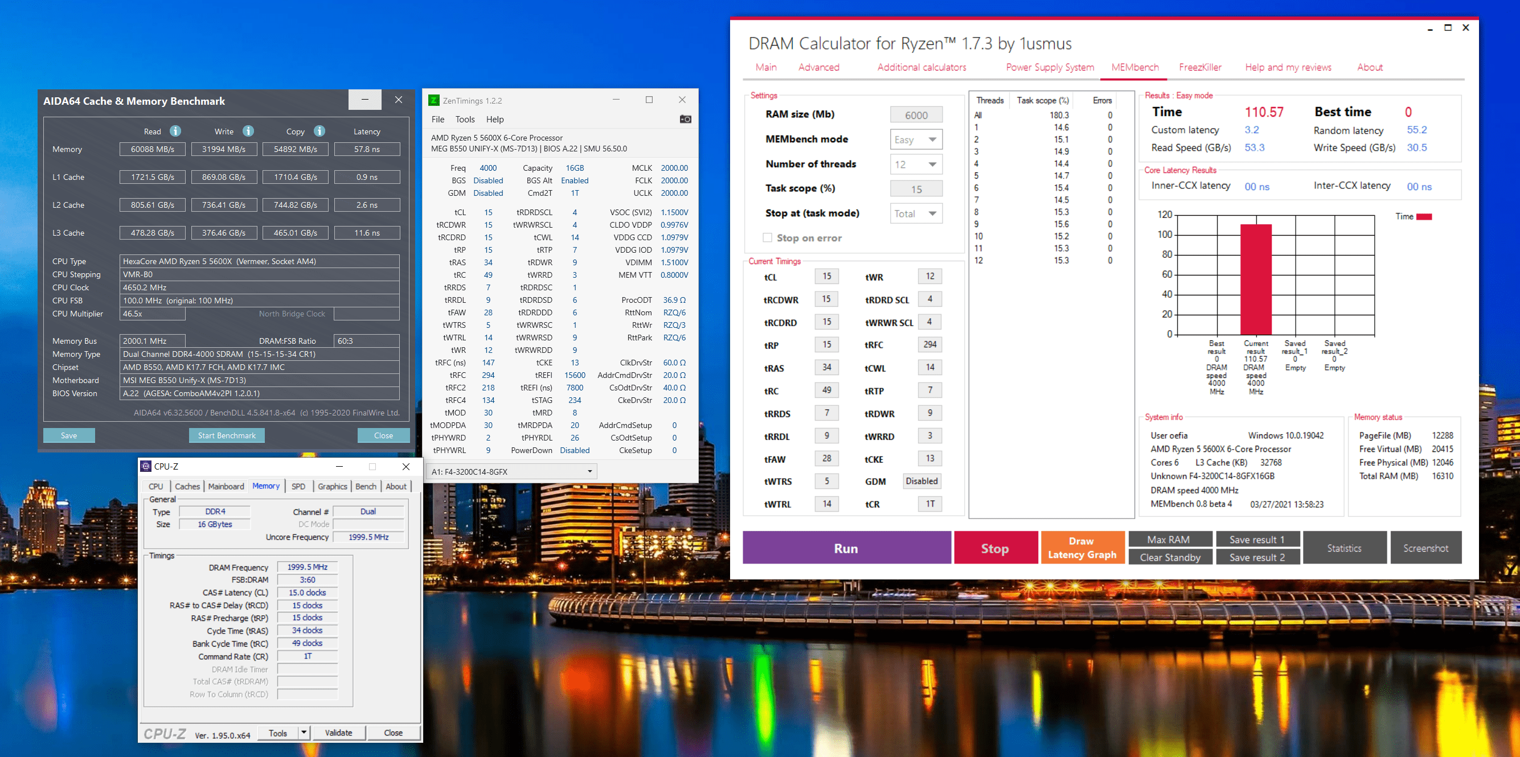Click the CPU-Z Close button
The height and width of the screenshot is (757, 1520).
coord(393,733)
